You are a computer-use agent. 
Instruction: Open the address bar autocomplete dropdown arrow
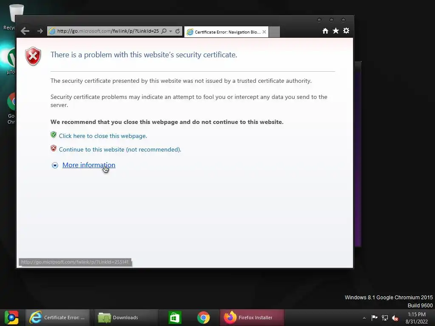coord(171,31)
